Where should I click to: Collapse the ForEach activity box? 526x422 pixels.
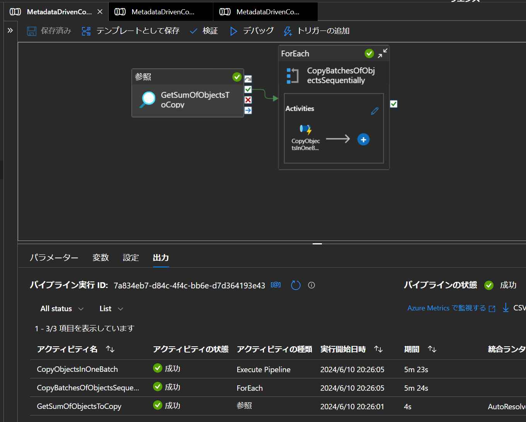click(383, 53)
